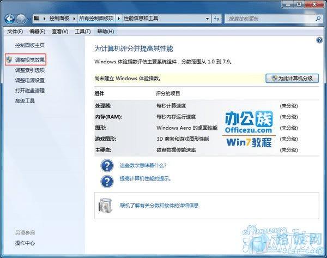The image size is (327, 258).
Task: Open 联机了解有关分数和软件的详细信息 link
Action: pyautogui.click(x=159, y=206)
